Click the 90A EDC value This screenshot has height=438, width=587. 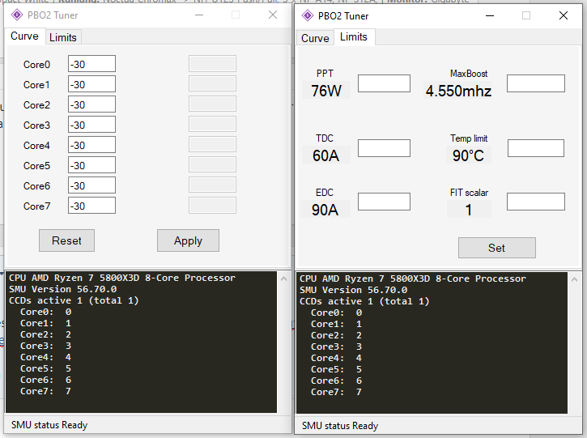pyautogui.click(x=325, y=210)
